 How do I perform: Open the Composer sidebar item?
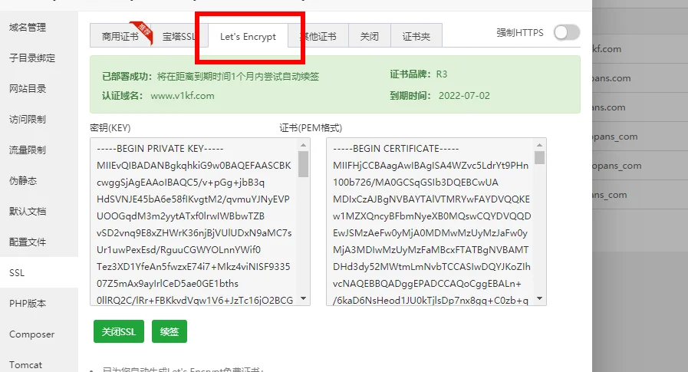point(32,334)
